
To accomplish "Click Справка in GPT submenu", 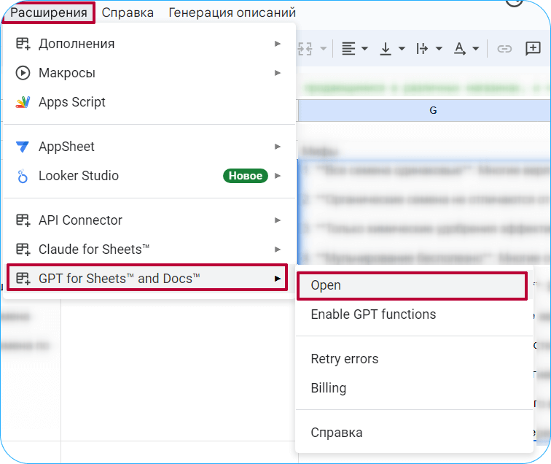I will [415, 433].
